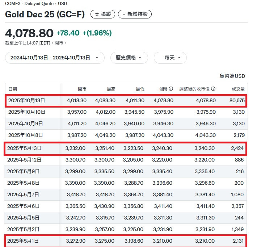Click info icon beside 調整後的收市價 header

click(213, 89)
